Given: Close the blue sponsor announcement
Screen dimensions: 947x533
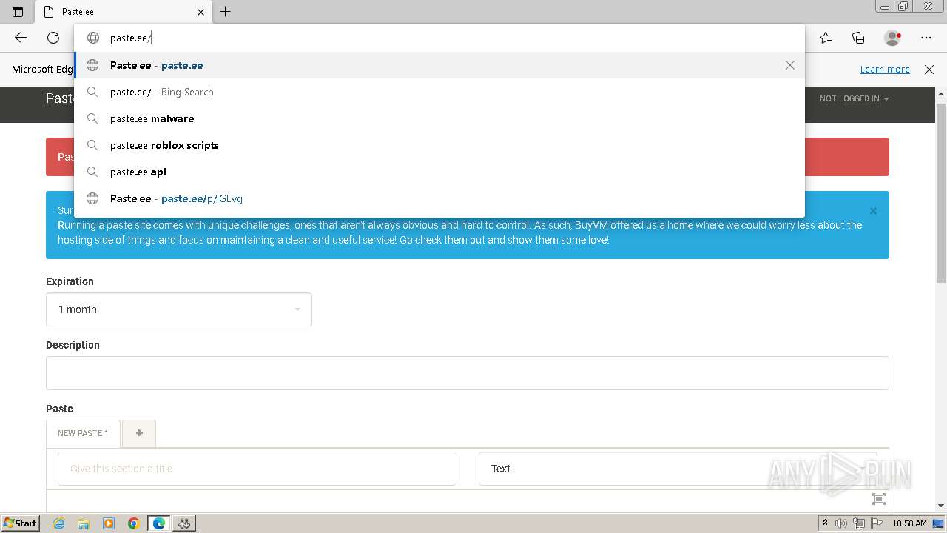Looking at the screenshot, I should coord(873,211).
